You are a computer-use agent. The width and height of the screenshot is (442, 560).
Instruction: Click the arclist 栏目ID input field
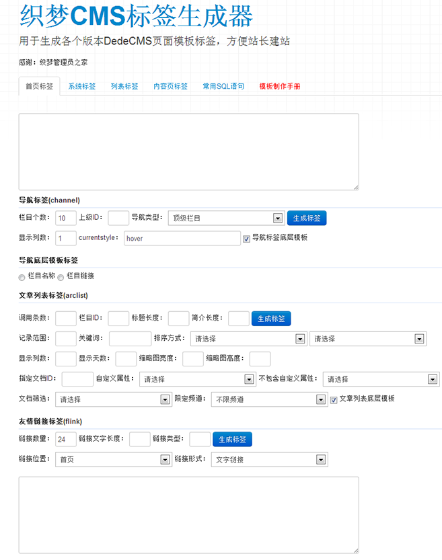point(118,319)
